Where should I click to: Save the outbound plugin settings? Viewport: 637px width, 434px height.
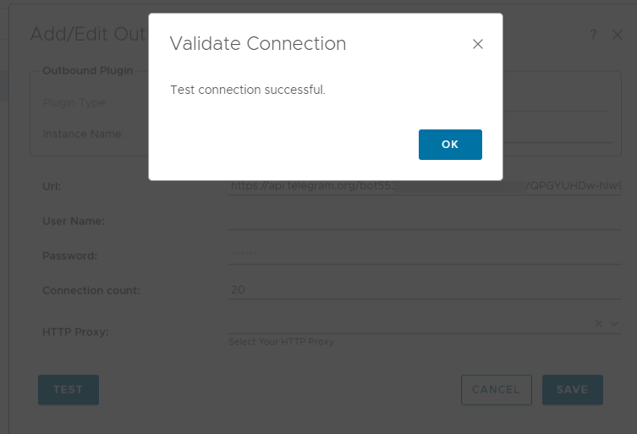pyautogui.click(x=572, y=390)
